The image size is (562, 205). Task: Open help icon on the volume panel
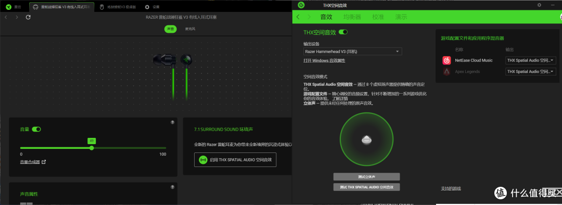coord(172,122)
